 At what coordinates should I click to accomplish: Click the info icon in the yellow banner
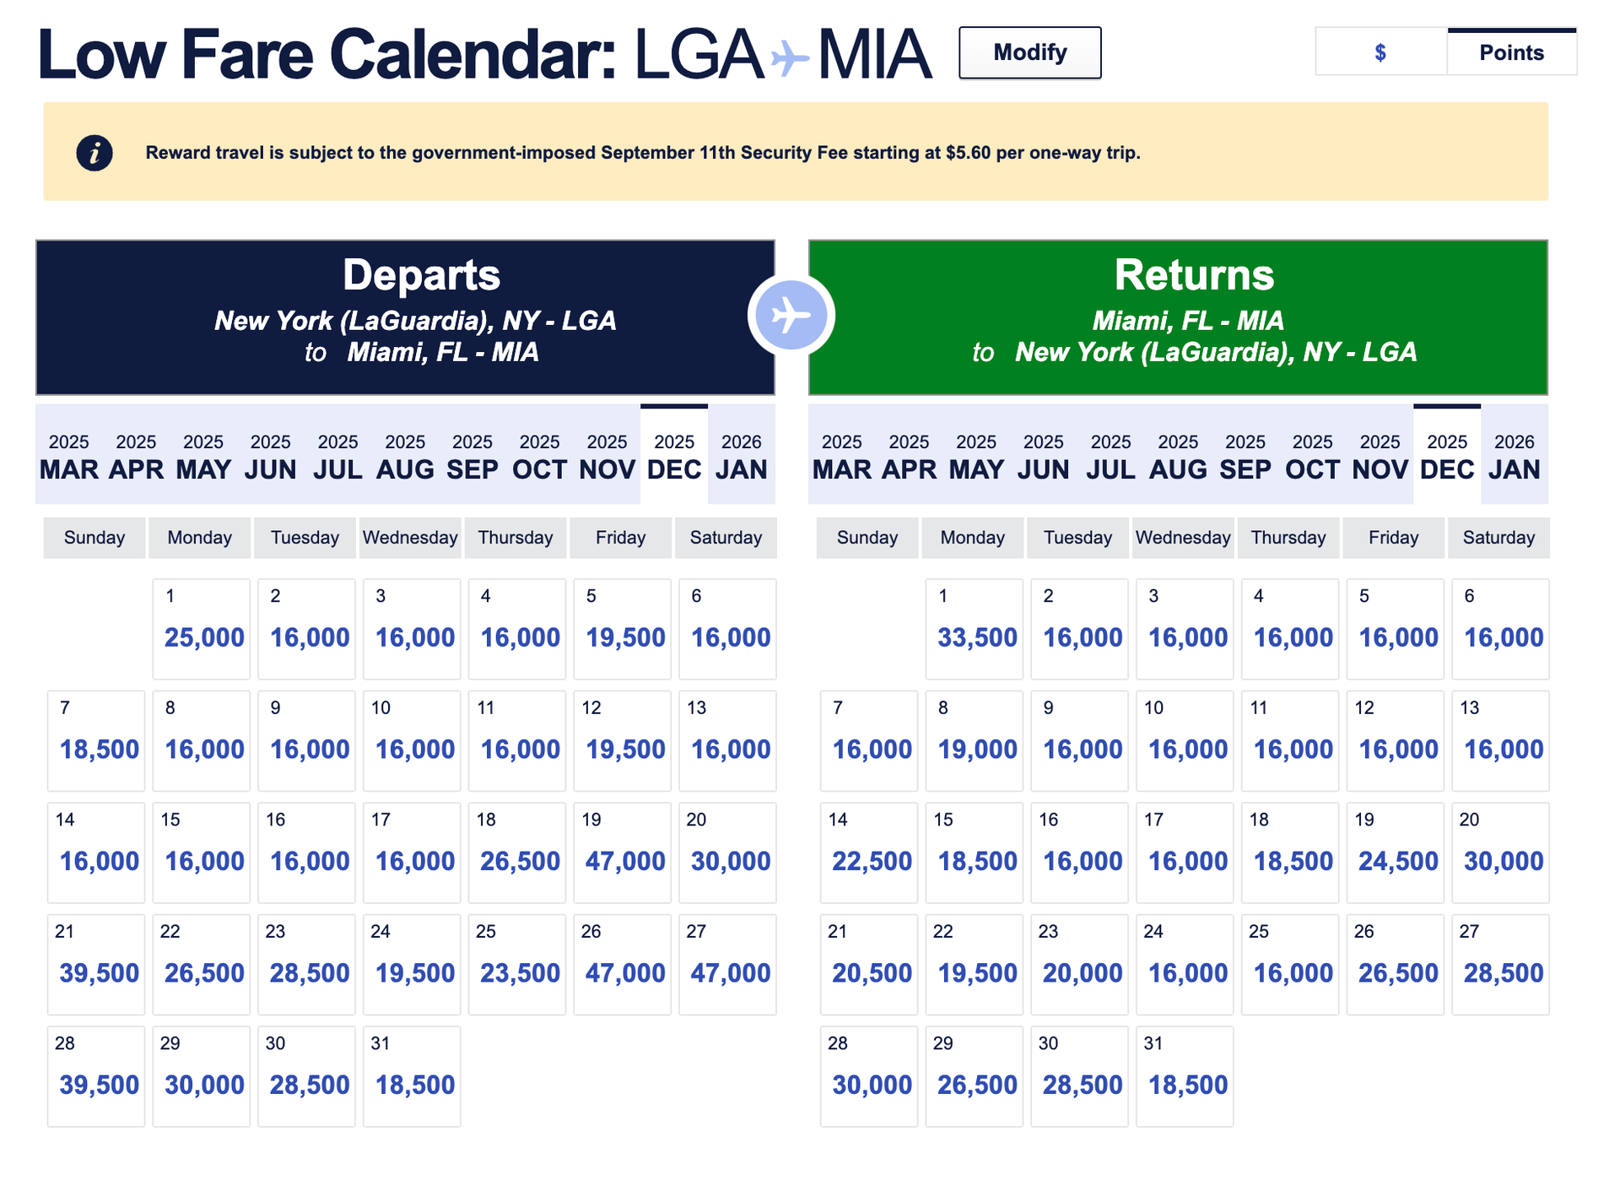(94, 153)
